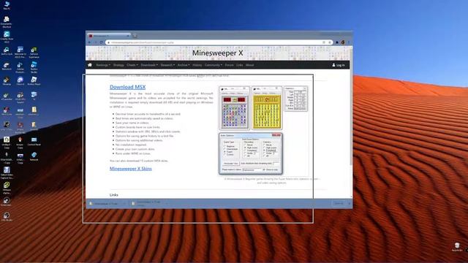This screenshot has width=468, height=263.
Task: Follow the Download MSX link
Action: point(127,87)
